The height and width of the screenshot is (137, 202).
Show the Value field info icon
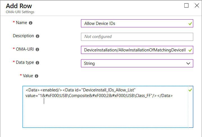point(37,76)
